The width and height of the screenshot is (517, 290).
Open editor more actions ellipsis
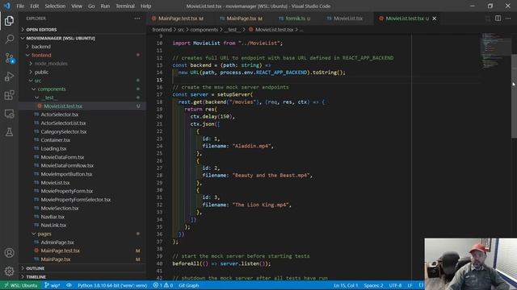508,19
